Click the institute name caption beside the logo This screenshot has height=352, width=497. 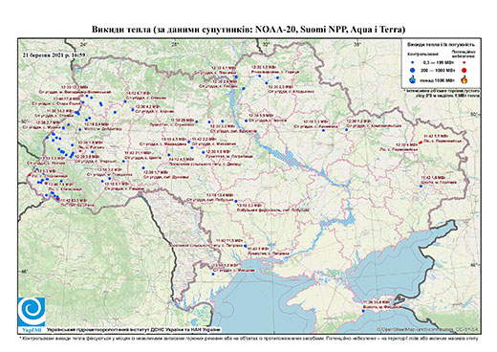click(134, 329)
